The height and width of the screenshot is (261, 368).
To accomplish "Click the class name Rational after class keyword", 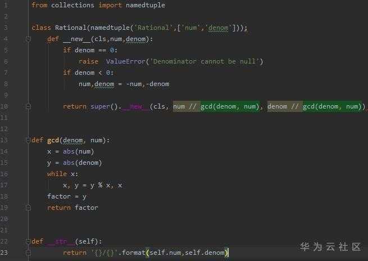I will click(x=70, y=28).
